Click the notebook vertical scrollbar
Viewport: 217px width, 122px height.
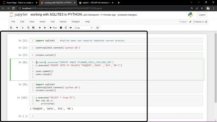click(x=216, y=68)
